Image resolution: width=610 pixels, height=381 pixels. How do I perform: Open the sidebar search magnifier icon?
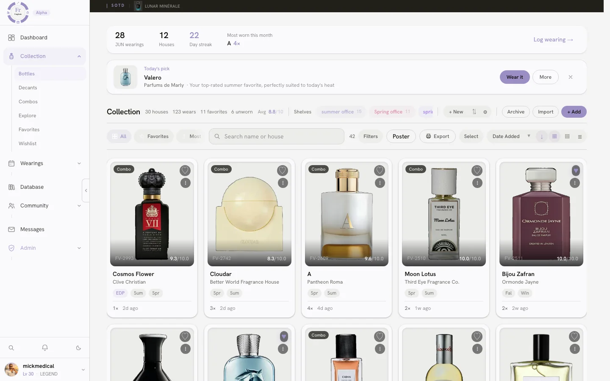coord(11,348)
